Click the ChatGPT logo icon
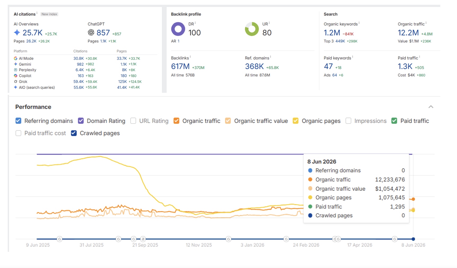 pos(91,32)
